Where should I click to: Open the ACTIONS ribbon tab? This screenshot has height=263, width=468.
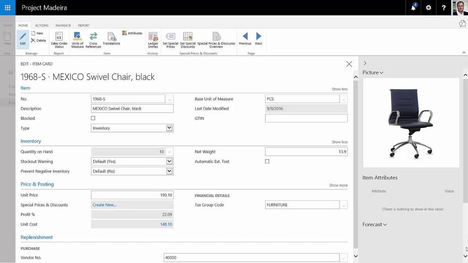coord(42,25)
